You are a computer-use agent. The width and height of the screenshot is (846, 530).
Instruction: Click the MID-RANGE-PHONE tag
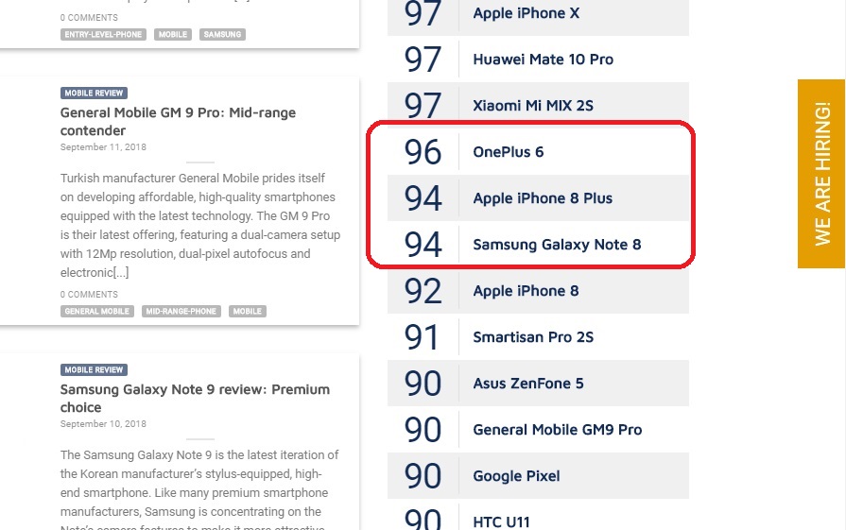pyautogui.click(x=181, y=311)
